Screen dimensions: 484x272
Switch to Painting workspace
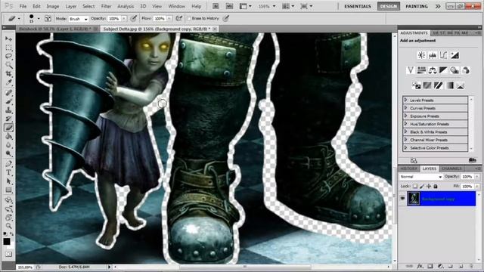(417, 6)
